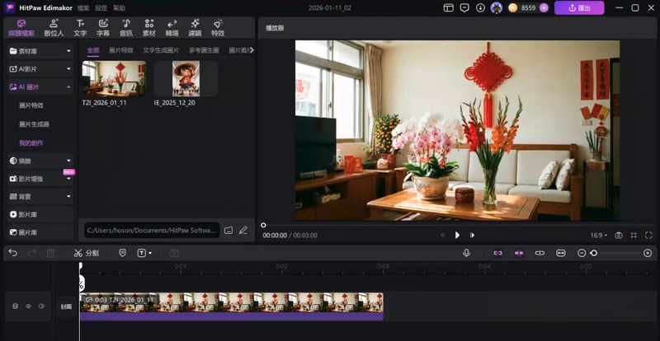Select the 文字 text tool
Screen dimensions: 660x341
80,28
